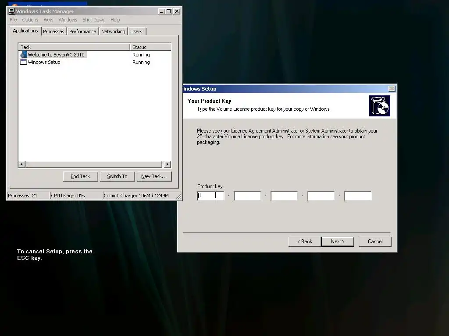Click the Windows Setup task icon
The image size is (449, 336).
[x=24, y=62]
